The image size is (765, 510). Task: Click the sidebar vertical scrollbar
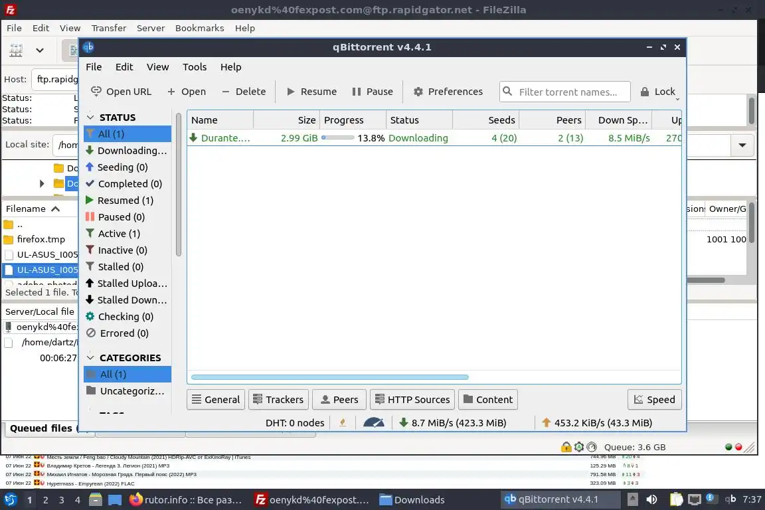click(179, 185)
